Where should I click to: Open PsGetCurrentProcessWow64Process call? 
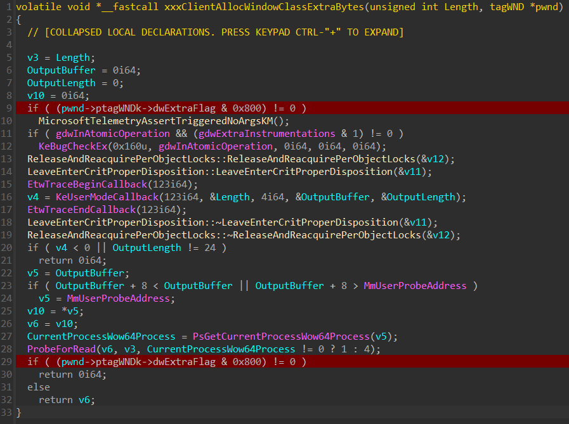coord(281,337)
